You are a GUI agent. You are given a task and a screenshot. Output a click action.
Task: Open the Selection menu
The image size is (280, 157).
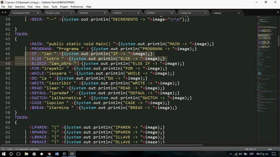click(x=20, y=7)
